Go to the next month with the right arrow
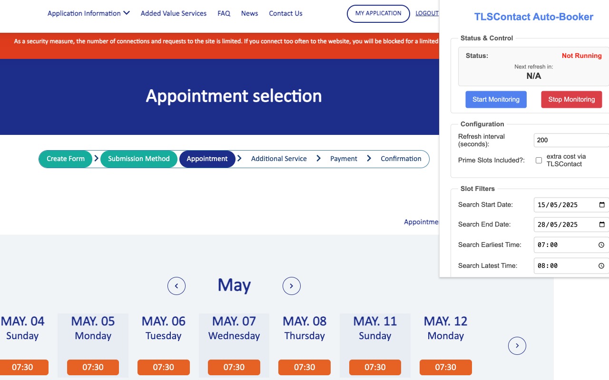This screenshot has width=609, height=380. coord(292,285)
